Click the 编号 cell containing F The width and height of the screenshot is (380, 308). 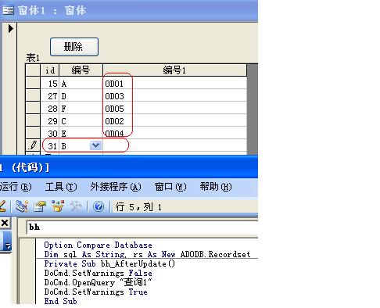81,109
